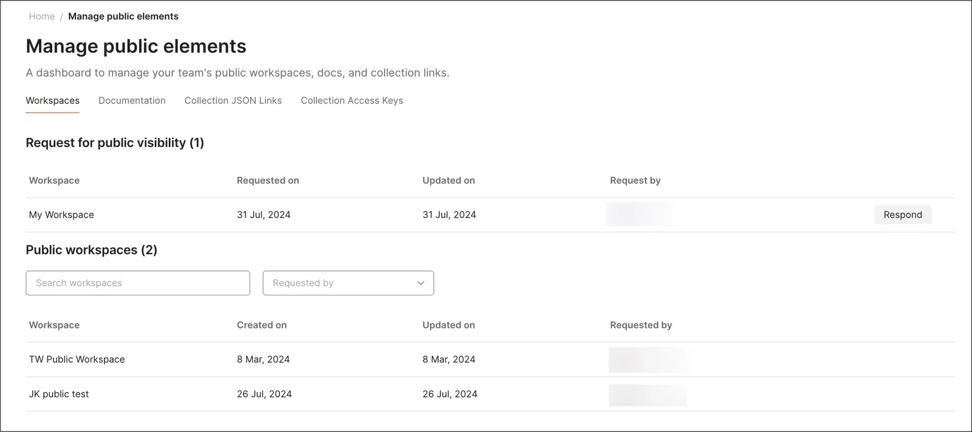Viewport: 972px width, 432px height.
Task: Click My Workspace in the request table
Action: [x=61, y=214]
